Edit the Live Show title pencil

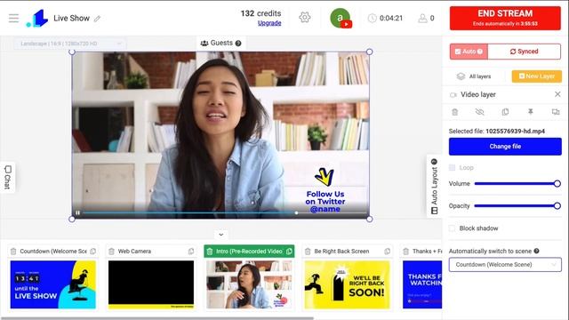pyautogui.click(x=97, y=19)
